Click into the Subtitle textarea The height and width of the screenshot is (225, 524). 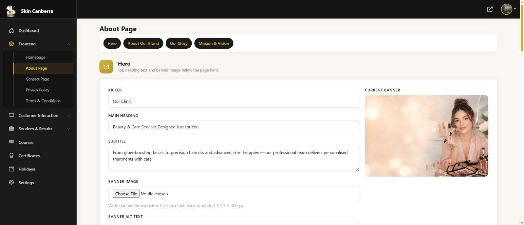point(234,159)
